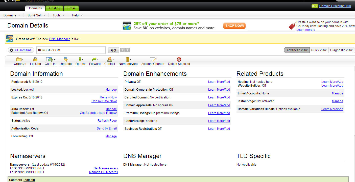Image resolution: width=355 pixels, height=182 pixels.
Task: Click the F1G1NS1.DNSPOD.NET nameserver text
Action: 27,168
